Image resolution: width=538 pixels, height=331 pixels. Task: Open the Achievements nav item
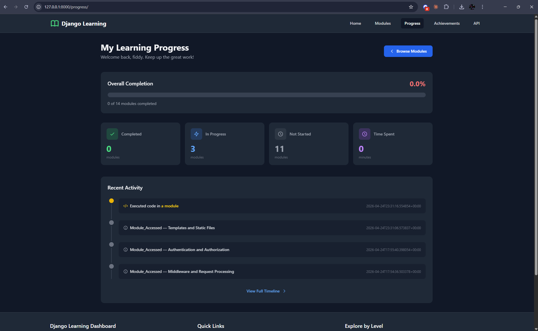(447, 23)
